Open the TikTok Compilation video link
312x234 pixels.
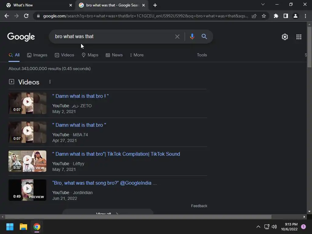tap(116, 154)
